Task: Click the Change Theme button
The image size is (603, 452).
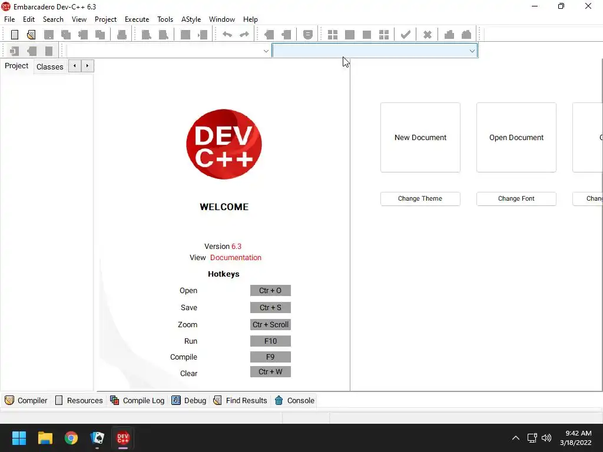Action: point(420,199)
